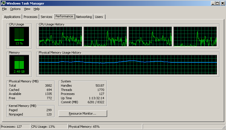Click the Up Time value 1:13:32:14
226x130 pixels.
(x=96, y=98)
